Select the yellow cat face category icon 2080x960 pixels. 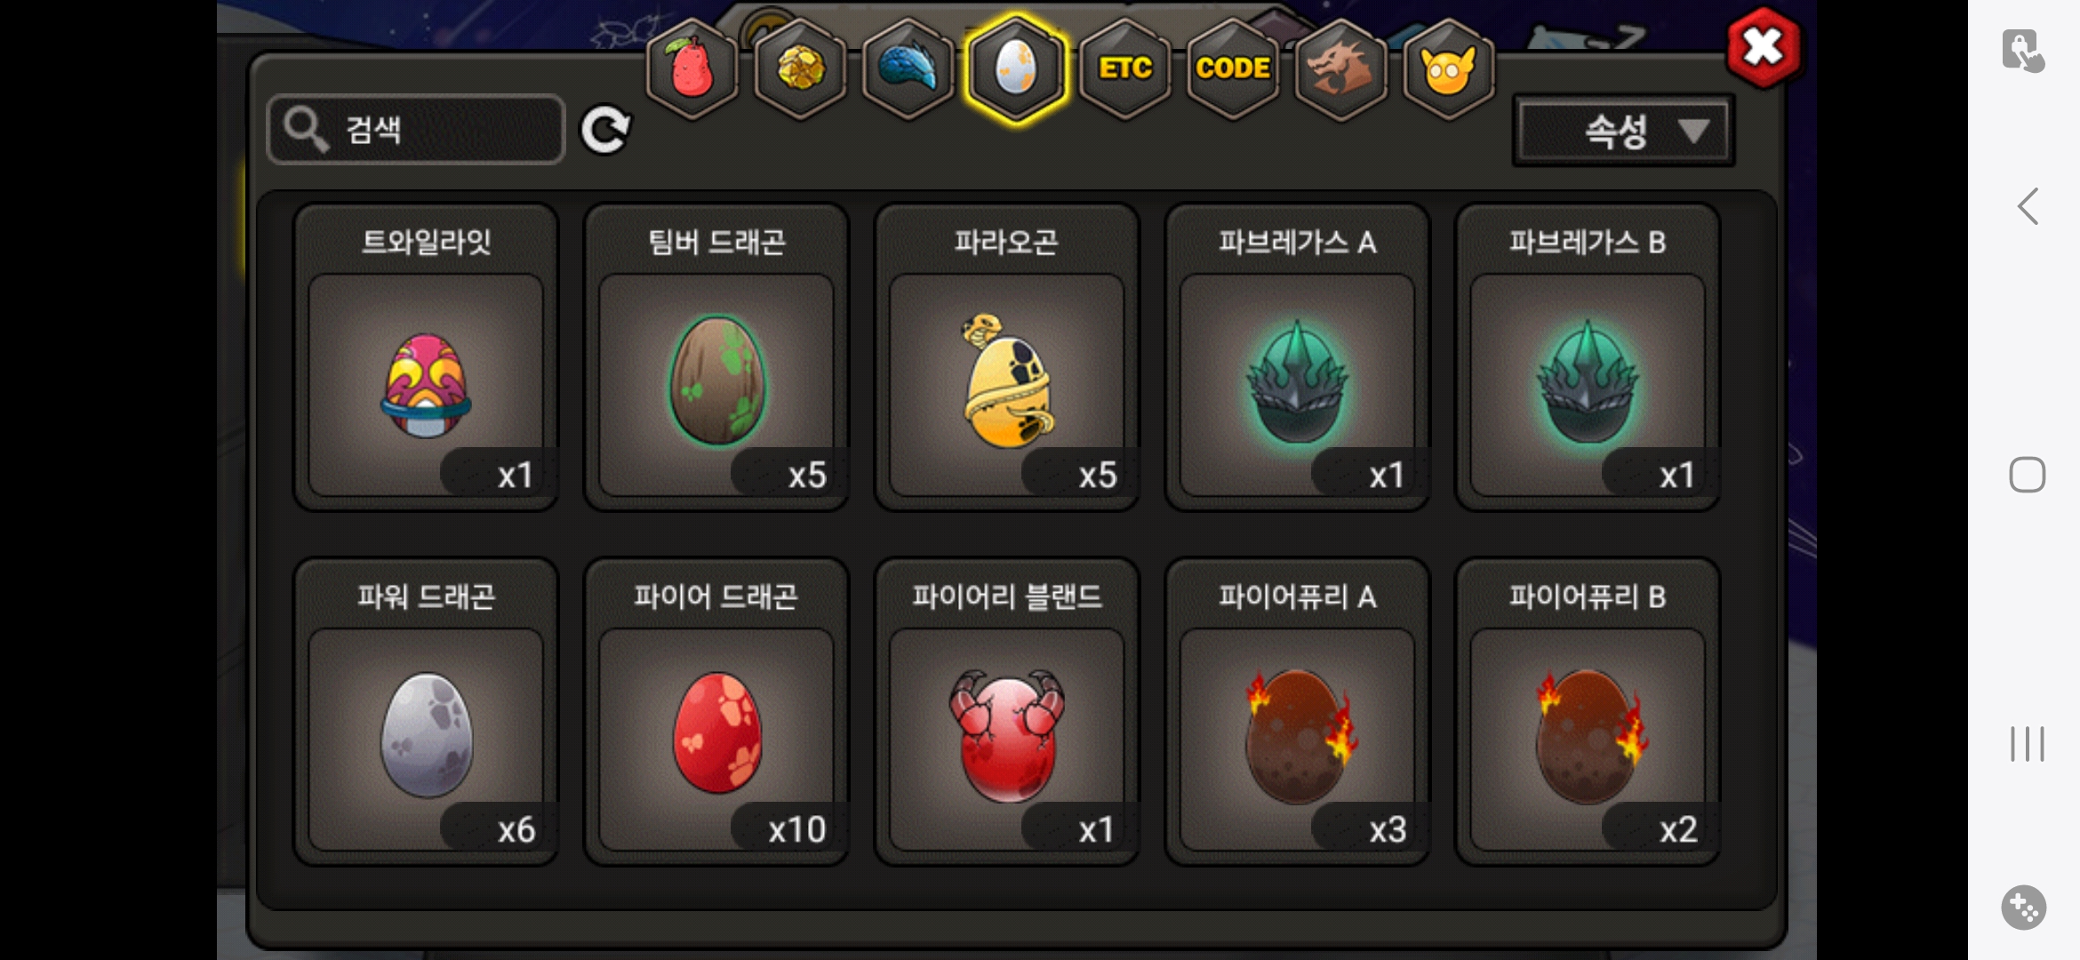pos(1448,68)
